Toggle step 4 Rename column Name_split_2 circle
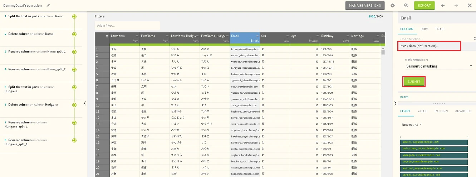Image resolution: width=476 pixels, height=177 pixels. [74, 69]
